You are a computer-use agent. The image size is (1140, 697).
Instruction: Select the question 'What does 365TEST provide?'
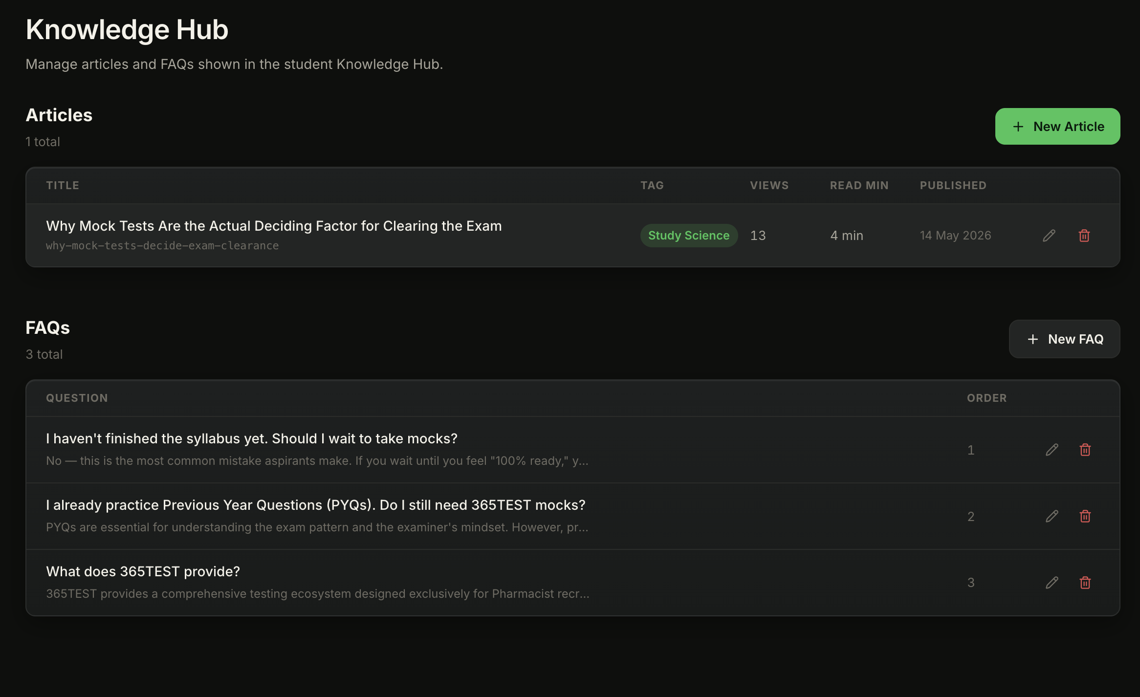click(143, 571)
